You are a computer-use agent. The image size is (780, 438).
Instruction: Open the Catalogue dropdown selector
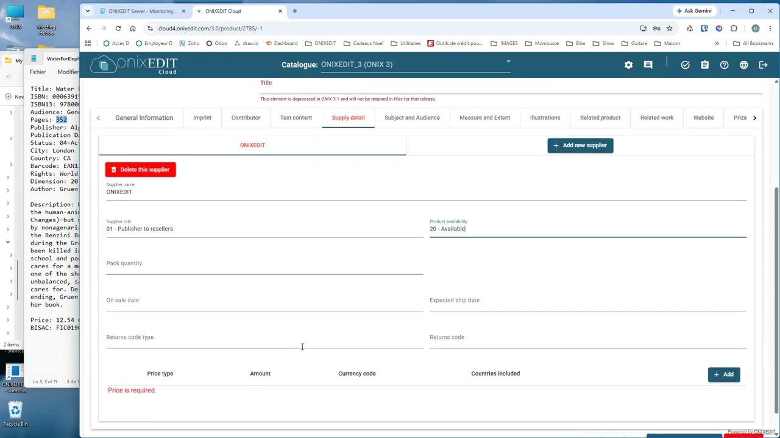[416, 64]
